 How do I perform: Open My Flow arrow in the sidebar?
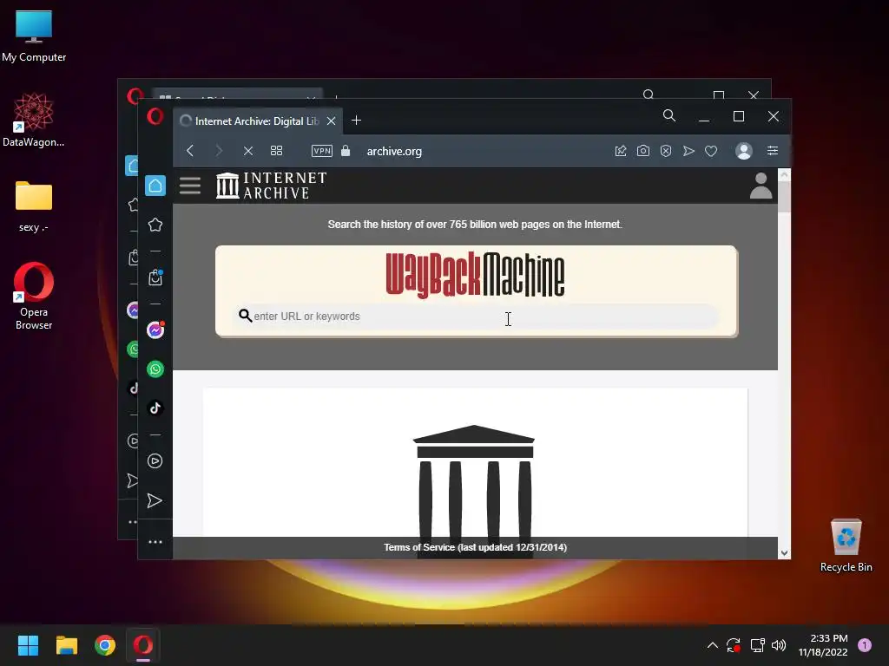155,500
